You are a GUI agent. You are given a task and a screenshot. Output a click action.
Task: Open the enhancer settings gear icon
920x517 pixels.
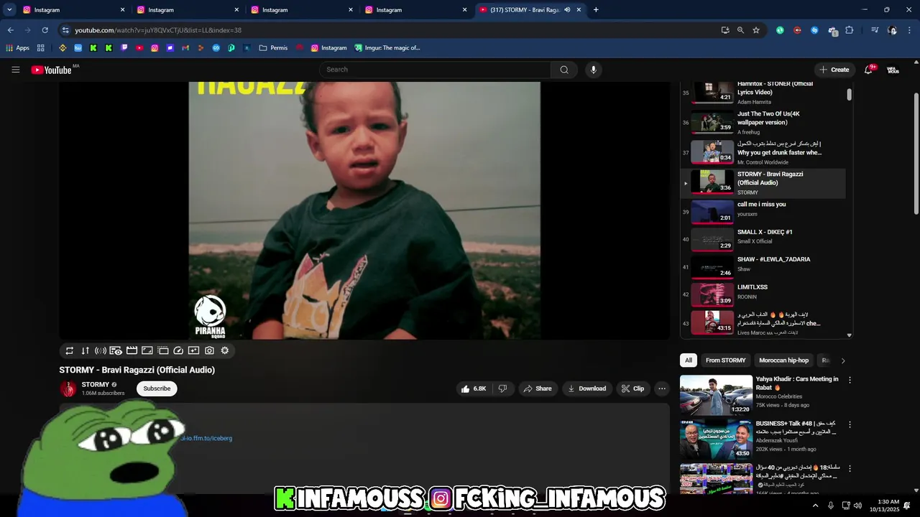coord(224,350)
